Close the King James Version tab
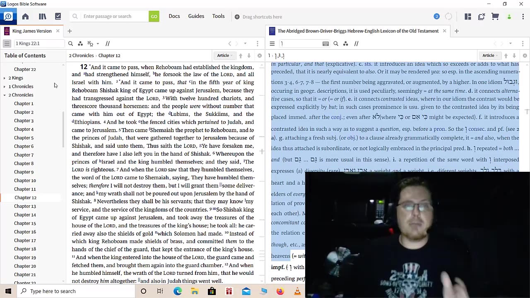Image resolution: width=530 pixels, height=298 pixels. 58,31
